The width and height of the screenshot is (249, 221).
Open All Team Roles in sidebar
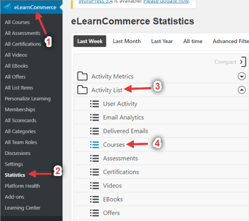point(21,142)
